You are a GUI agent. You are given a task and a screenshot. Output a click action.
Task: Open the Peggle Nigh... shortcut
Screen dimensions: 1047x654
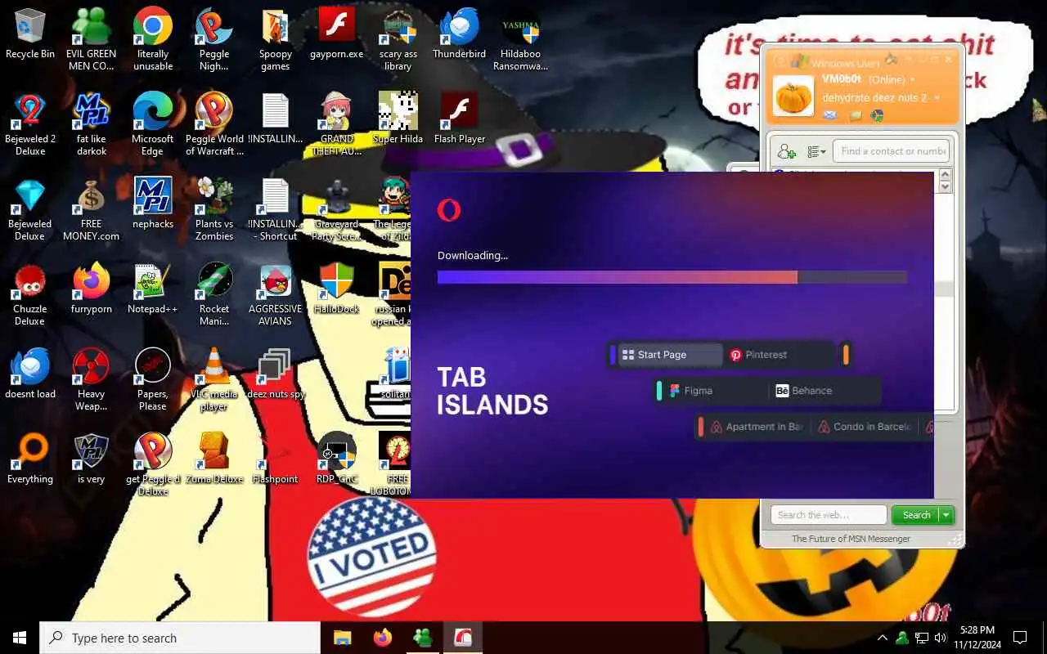214,39
